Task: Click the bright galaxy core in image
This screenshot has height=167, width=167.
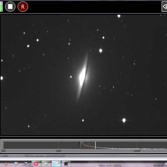Action: 82,76
